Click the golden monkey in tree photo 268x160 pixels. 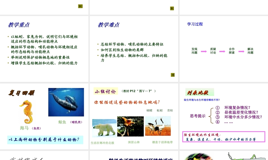click(131, 126)
